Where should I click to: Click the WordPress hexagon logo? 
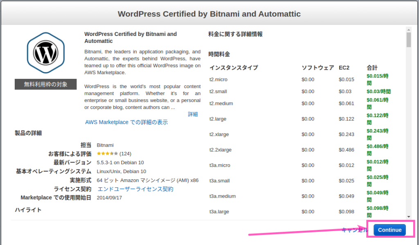(46, 53)
